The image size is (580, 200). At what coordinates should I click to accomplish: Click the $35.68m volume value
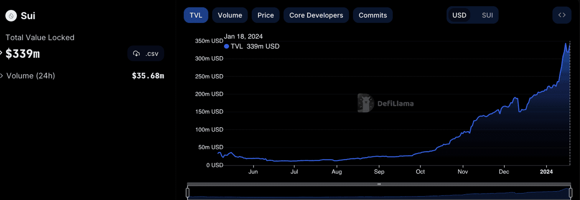tap(148, 76)
